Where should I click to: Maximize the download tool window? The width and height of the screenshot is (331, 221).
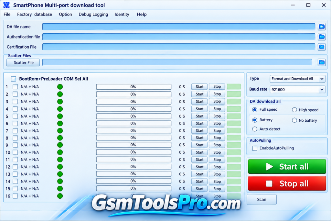tap(308, 5)
